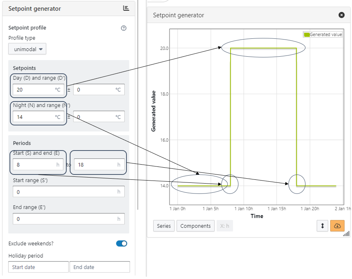Click the Components button
352x279 pixels.
point(195,226)
